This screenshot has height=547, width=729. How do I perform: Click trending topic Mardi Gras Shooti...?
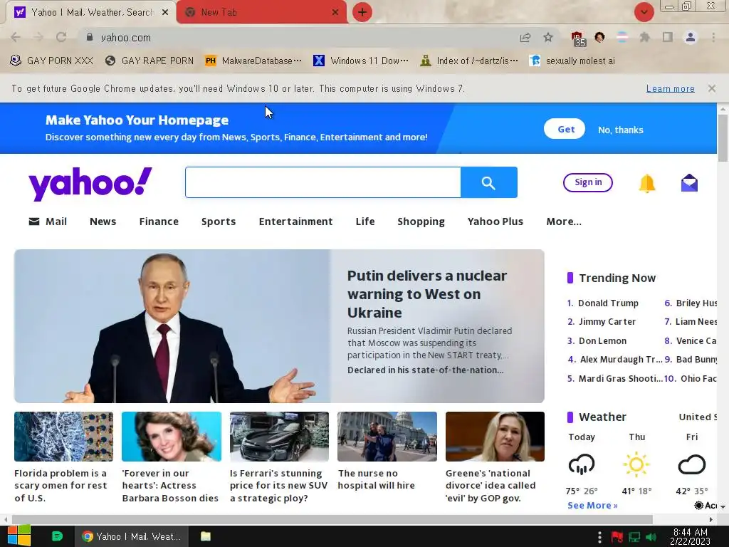[620, 379]
